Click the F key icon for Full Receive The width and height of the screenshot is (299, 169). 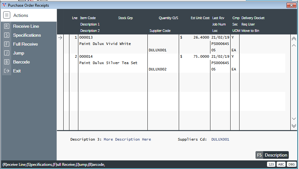pyautogui.click(x=7, y=44)
